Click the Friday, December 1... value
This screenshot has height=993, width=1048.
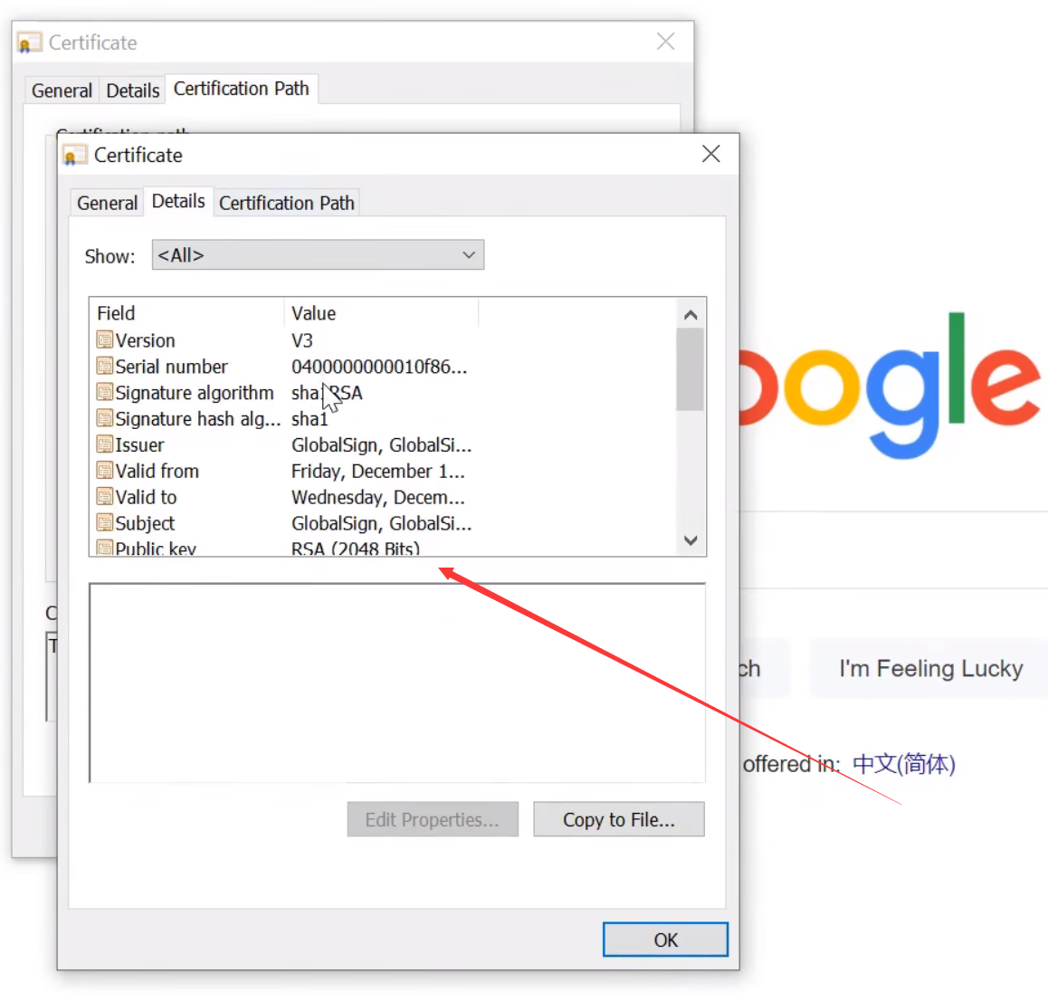[377, 471]
